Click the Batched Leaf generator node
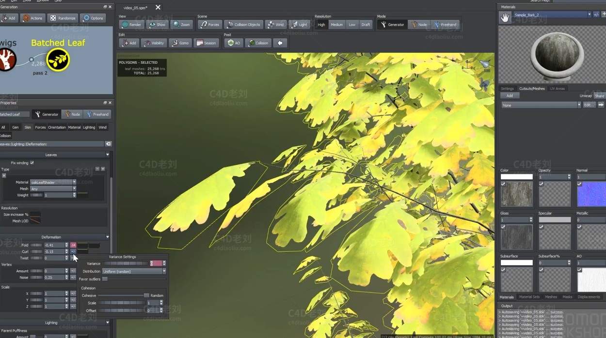 tap(58, 60)
